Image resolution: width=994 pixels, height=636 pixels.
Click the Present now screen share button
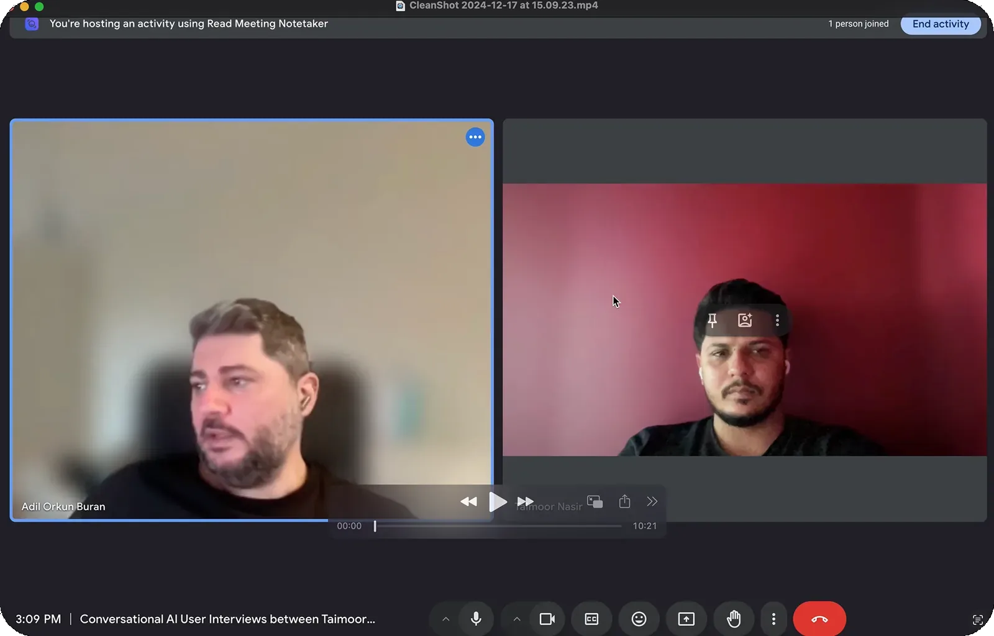click(686, 619)
